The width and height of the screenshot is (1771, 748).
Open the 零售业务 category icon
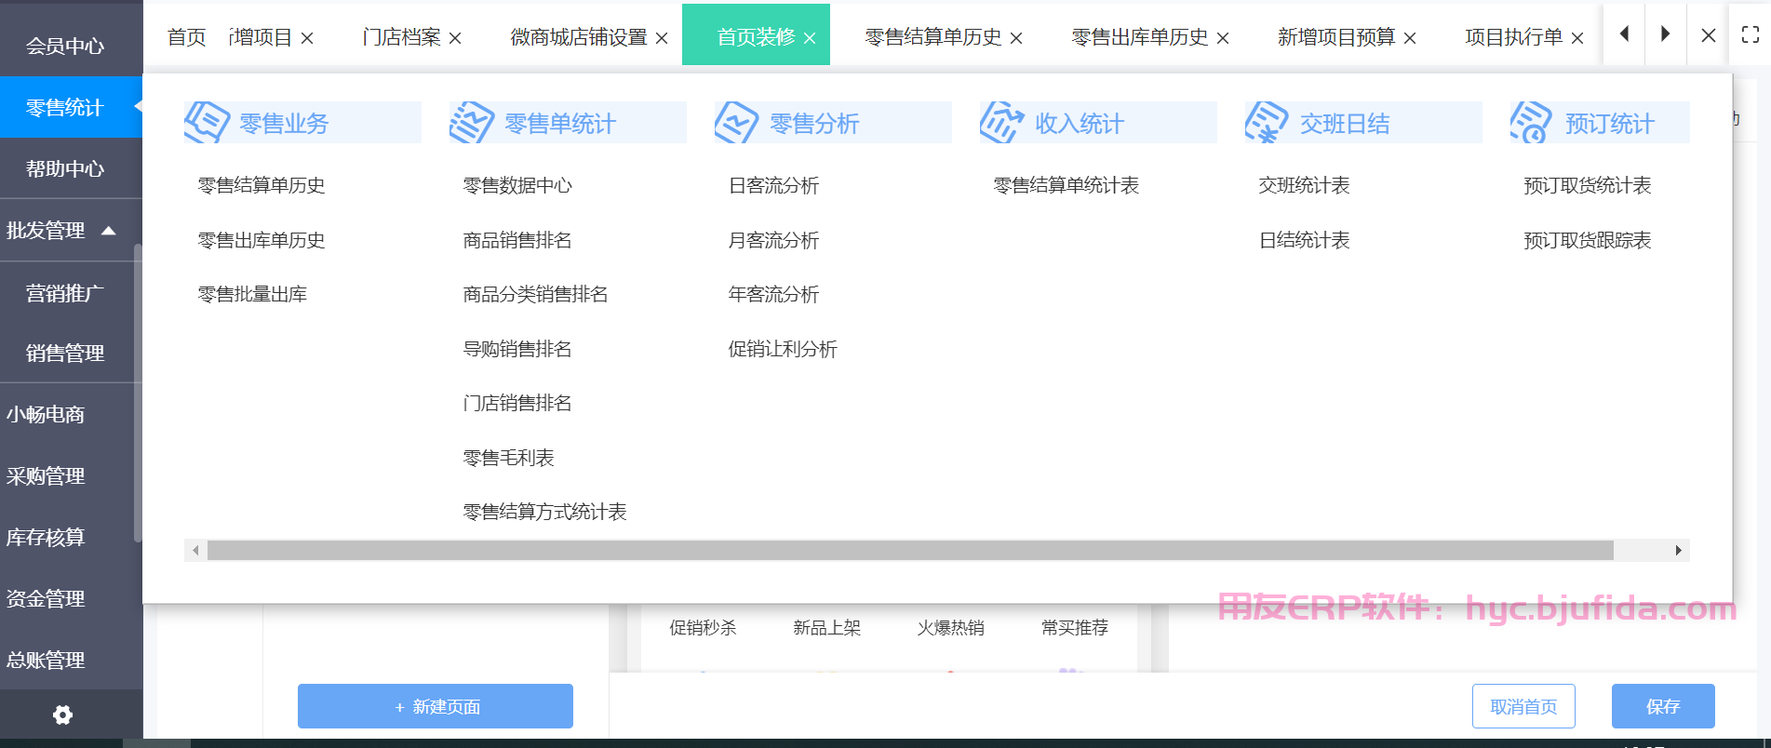pos(208,122)
